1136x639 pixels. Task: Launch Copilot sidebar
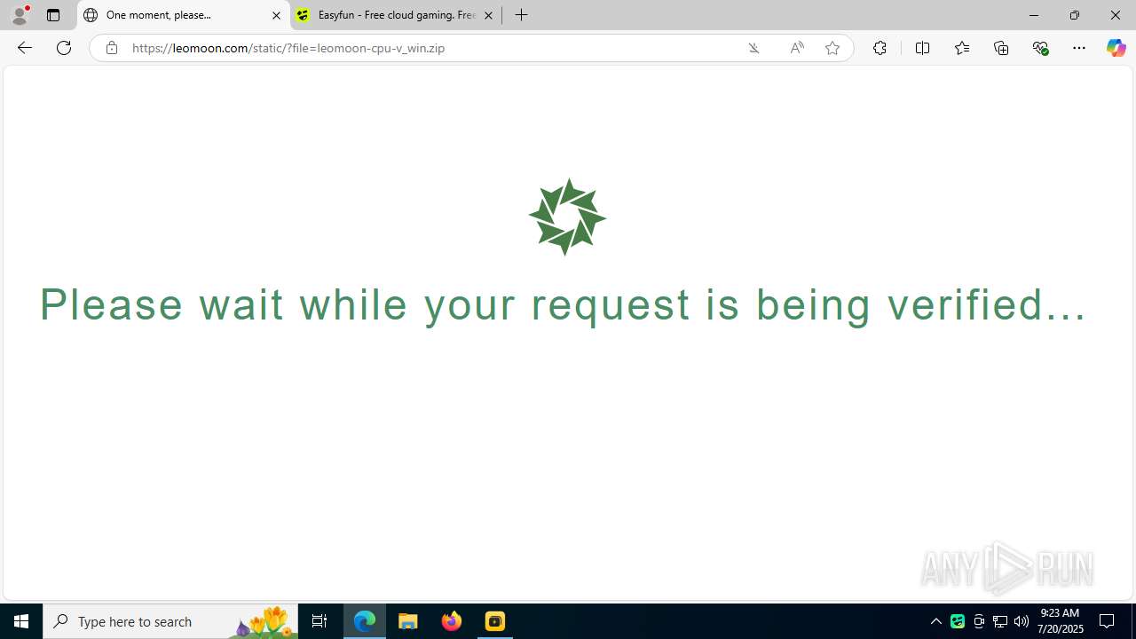click(1116, 48)
